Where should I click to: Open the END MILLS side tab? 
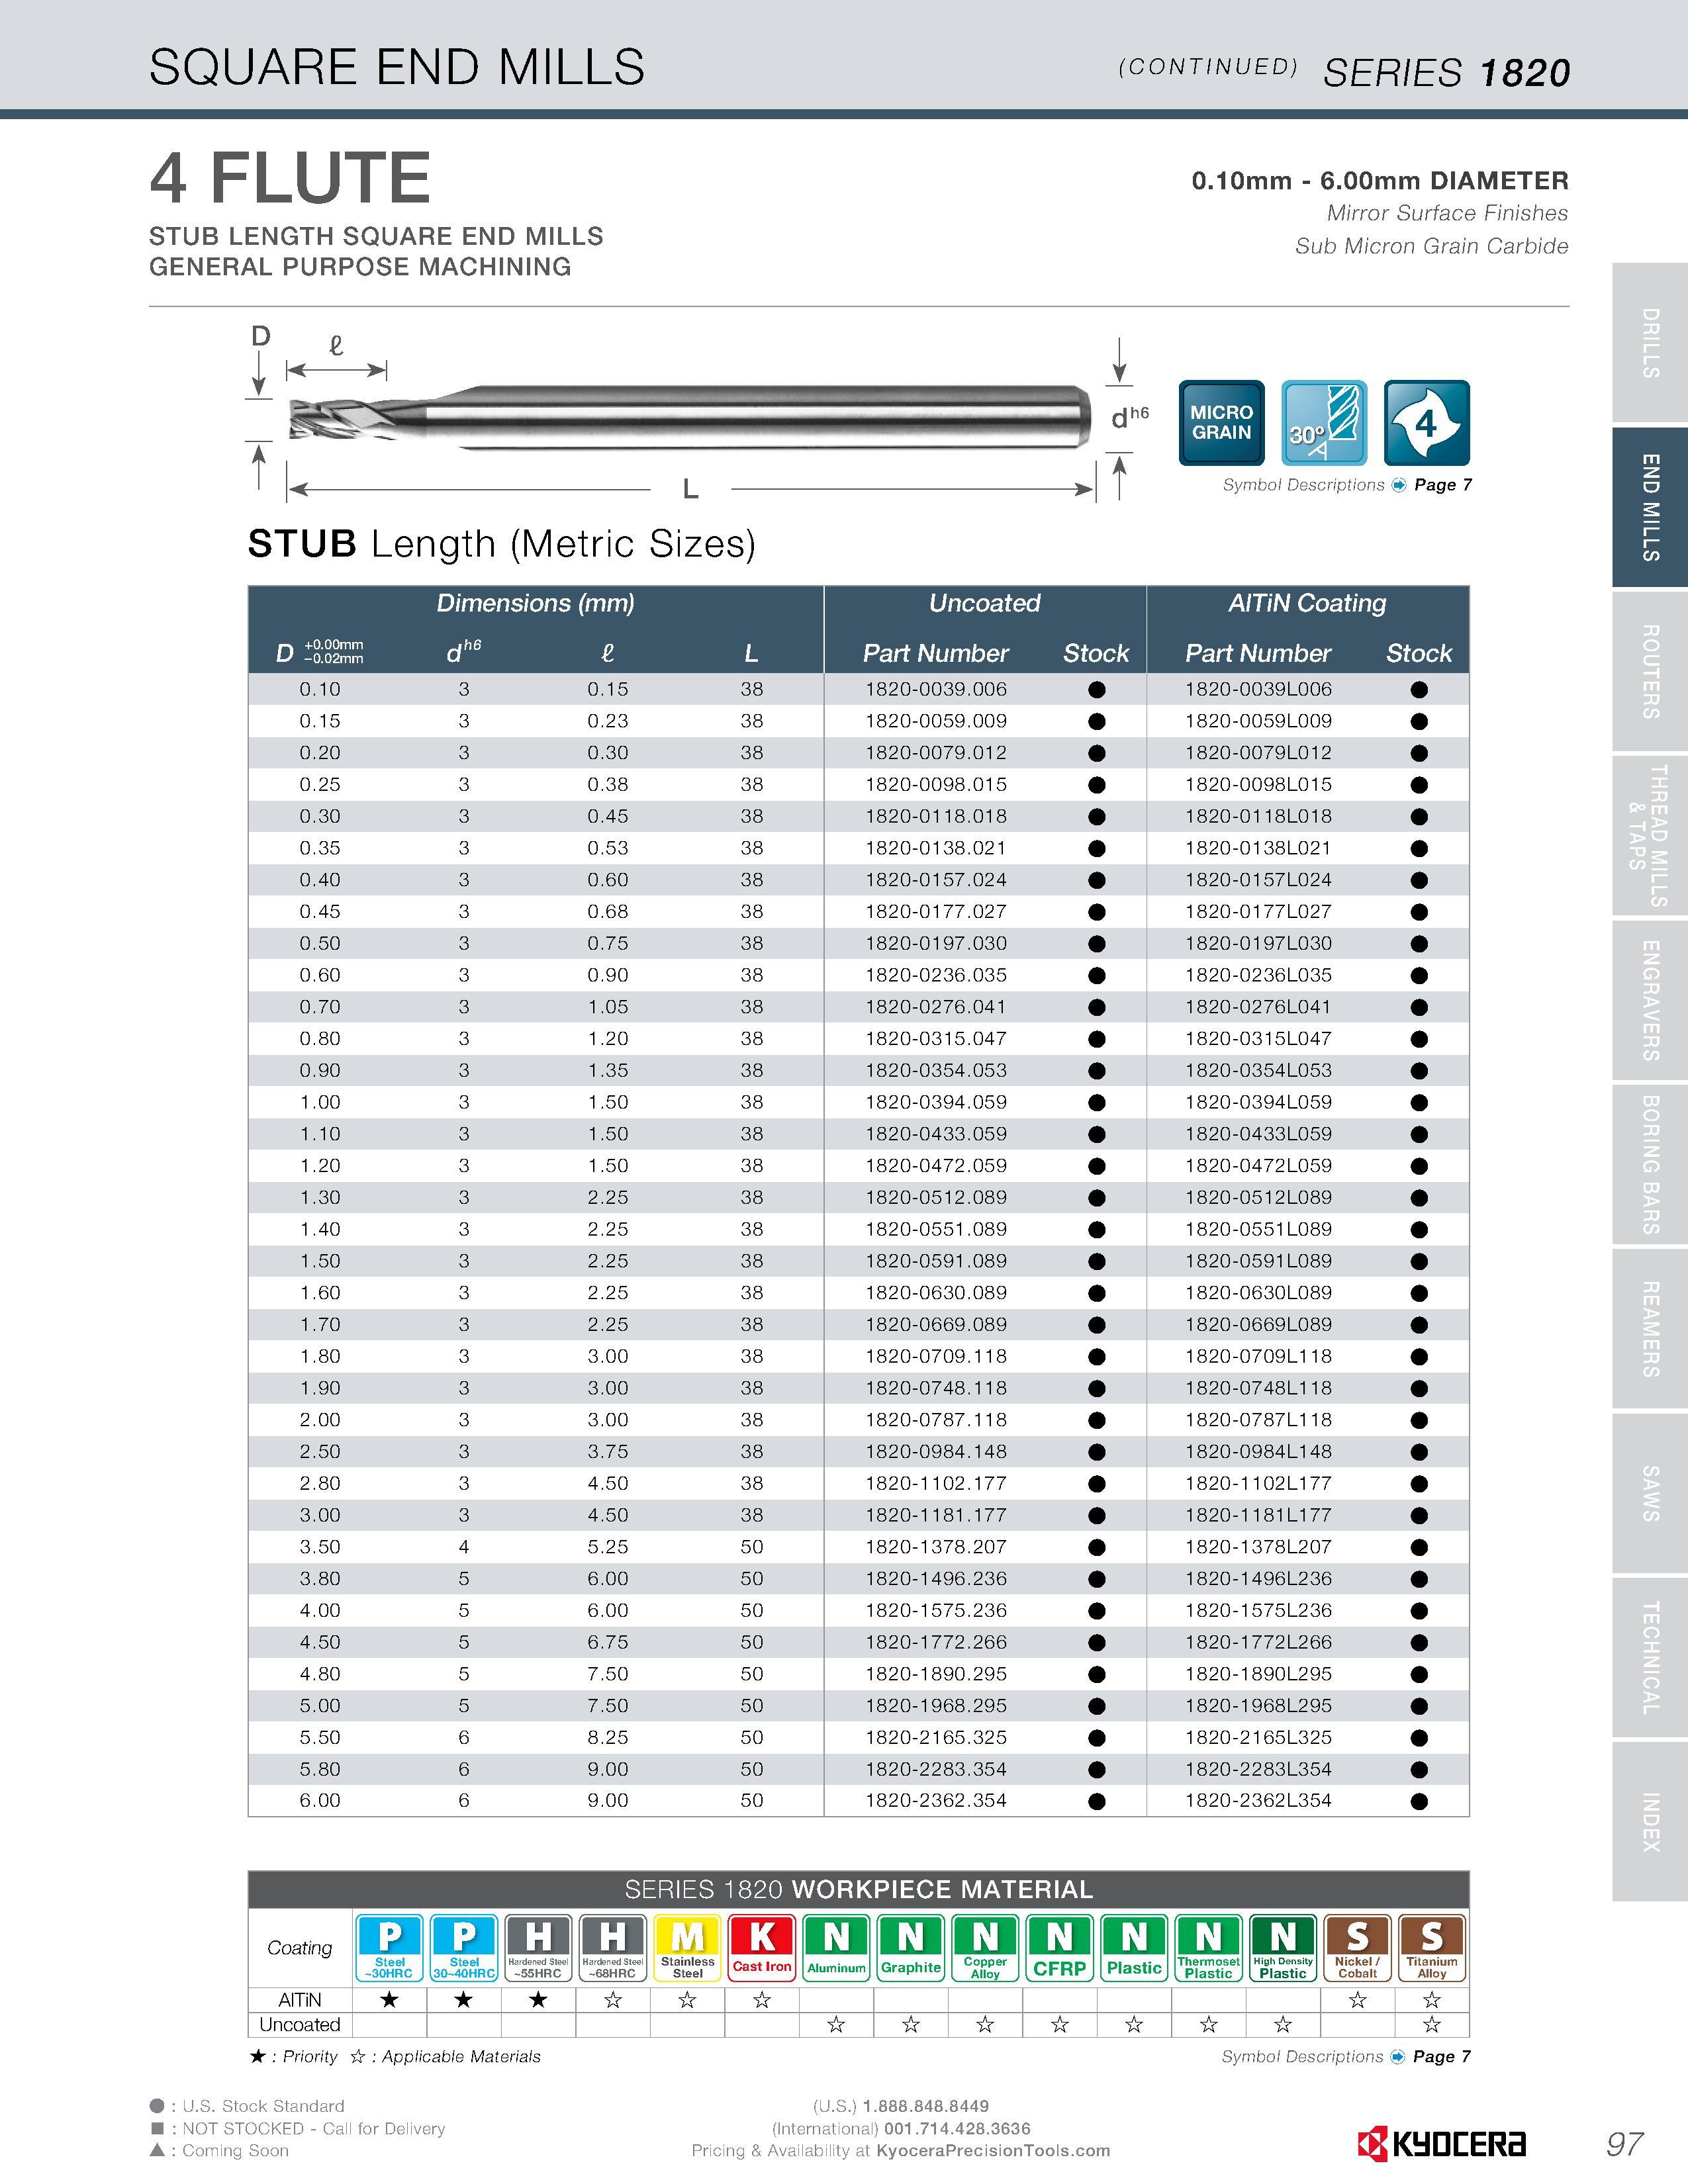click(x=1650, y=508)
